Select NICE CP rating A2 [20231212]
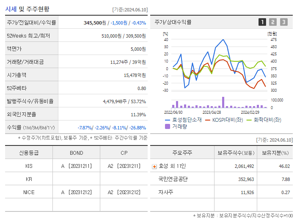 tap(124, 192)
